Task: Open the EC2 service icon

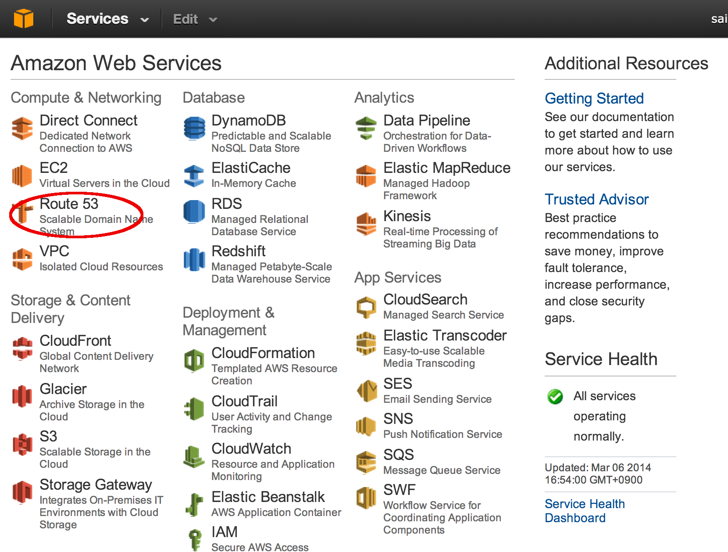Action: click(x=22, y=176)
